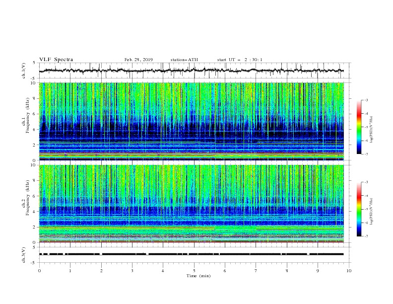393x304 pixels.
Task: Click the "4" kHz tick on ch.1 frequency axis
Action: point(35,130)
